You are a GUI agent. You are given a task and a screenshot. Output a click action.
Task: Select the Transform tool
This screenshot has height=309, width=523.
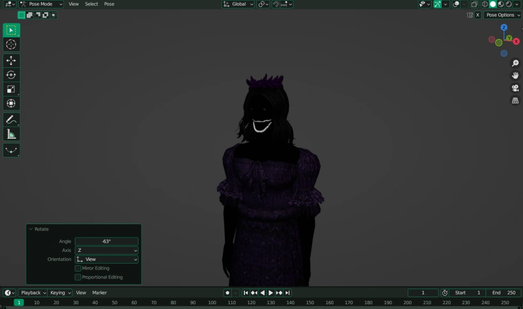pos(11,103)
